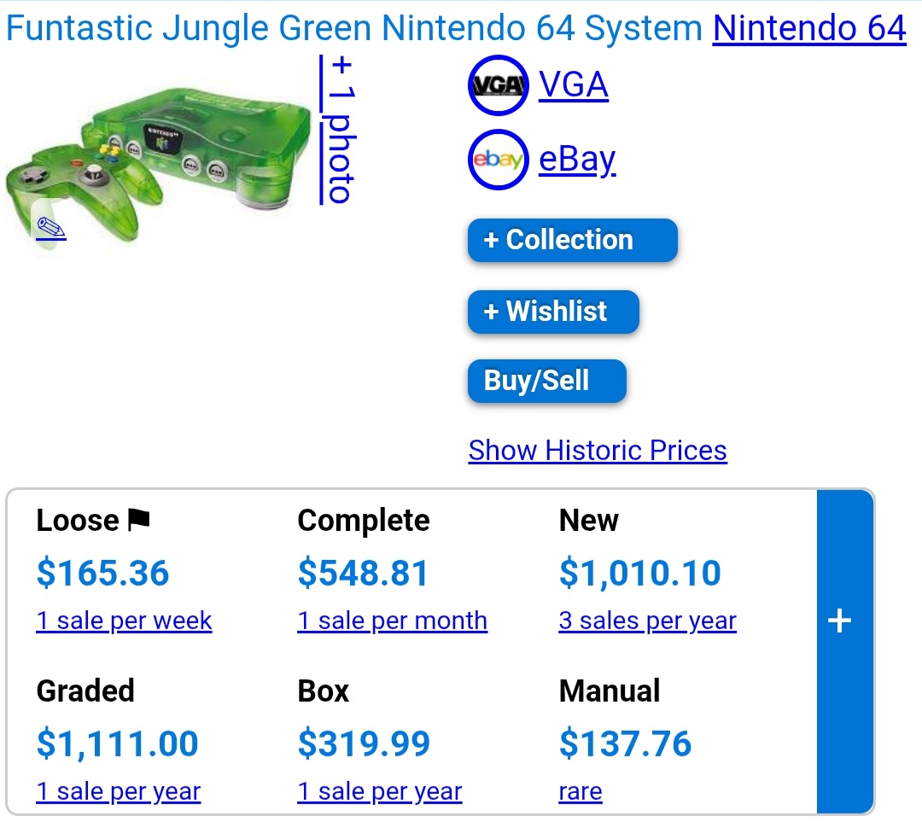The image size is (922, 828).
Task: View New sales: 3 sales per year
Action: 647,621
